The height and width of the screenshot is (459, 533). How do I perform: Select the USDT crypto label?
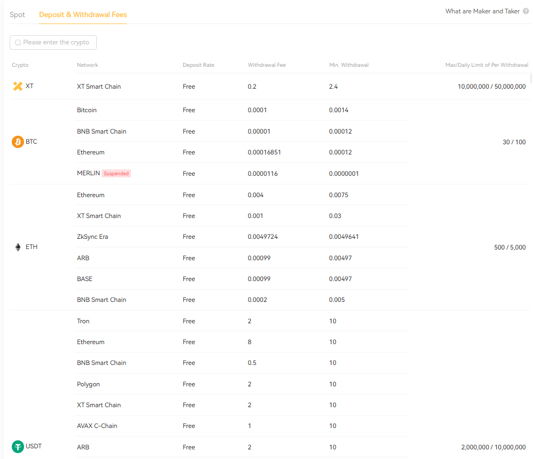pyautogui.click(x=34, y=446)
